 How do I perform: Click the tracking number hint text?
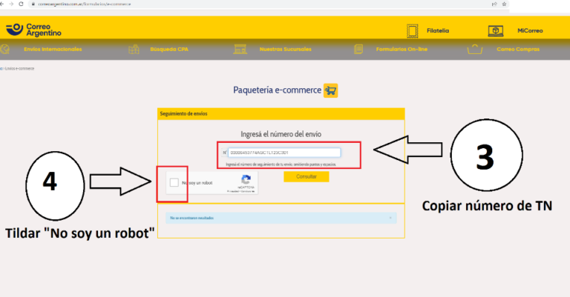[281, 164]
